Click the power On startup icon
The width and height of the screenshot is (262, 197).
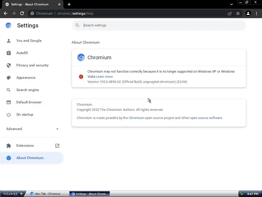tap(9, 115)
